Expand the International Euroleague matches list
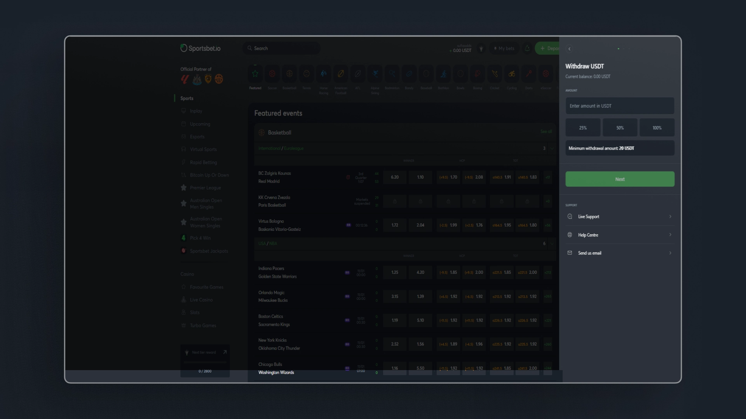This screenshot has width=746, height=419. coord(551,148)
